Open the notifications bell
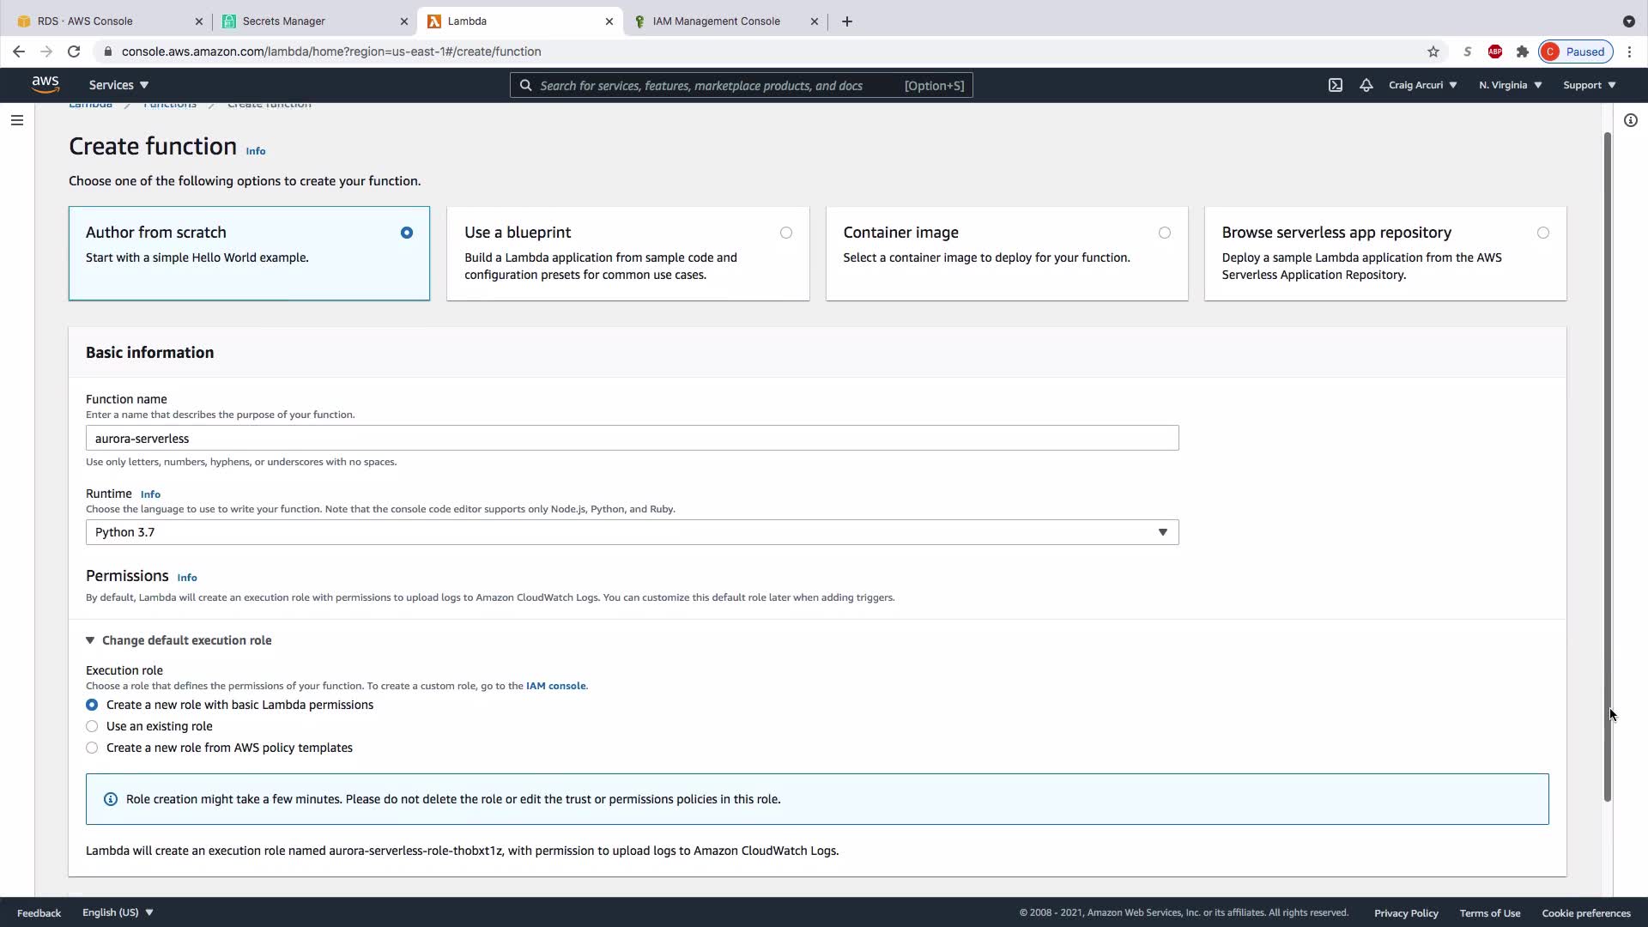1648x927 pixels. click(1366, 85)
